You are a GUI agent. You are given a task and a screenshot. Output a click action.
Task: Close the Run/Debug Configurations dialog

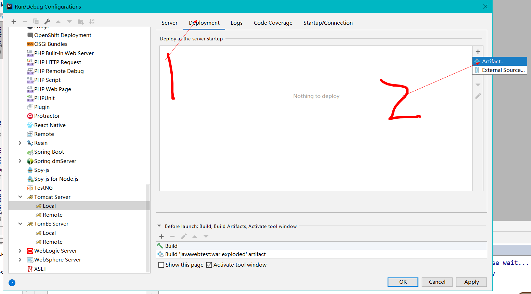click(x=485, y=7)
